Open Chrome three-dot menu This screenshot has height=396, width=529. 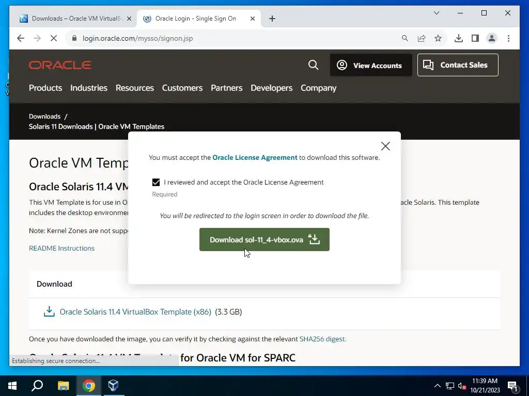coord(508,38)
